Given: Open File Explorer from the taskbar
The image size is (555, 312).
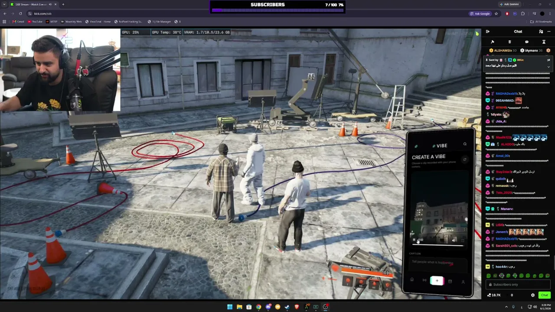Looking at the screenshot, I should coord(239,307).
